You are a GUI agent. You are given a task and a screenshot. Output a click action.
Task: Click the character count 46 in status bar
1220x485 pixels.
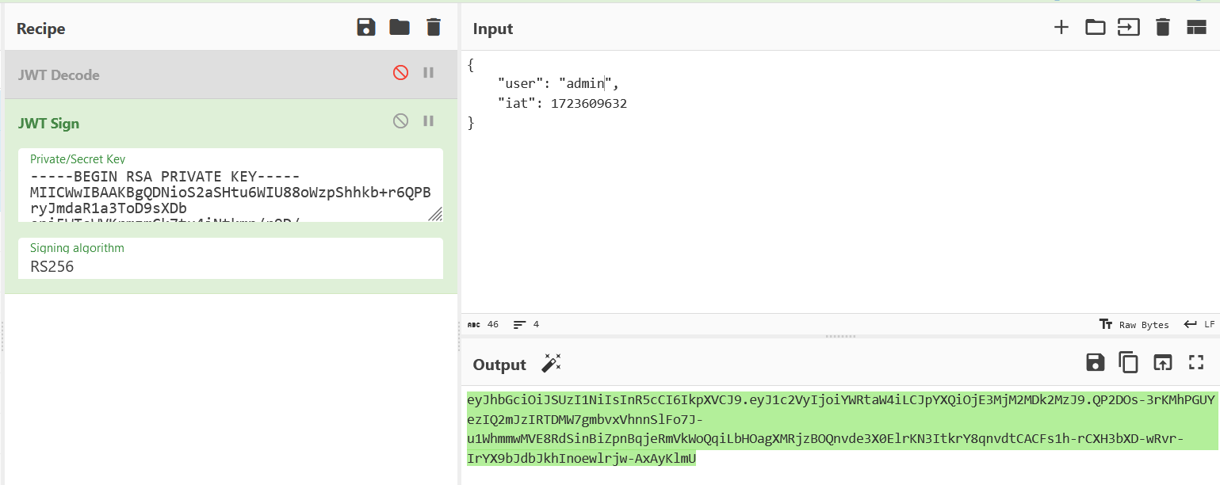pyautogui.click(x=483, y=324)
